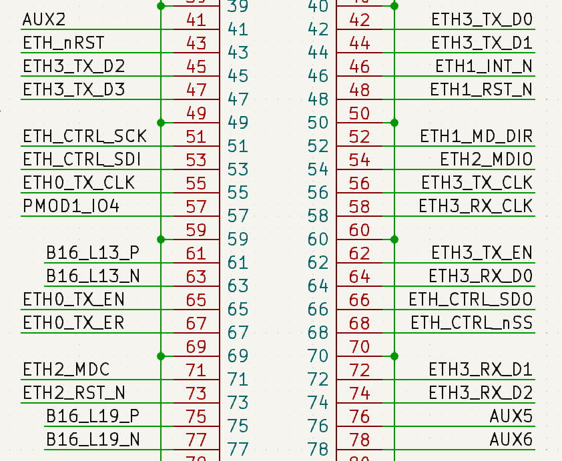Click the ETH3_TX_CLK net label
The width and height of the screenshot is (562, 461).
pyautogui.click(x=477, y=183)
